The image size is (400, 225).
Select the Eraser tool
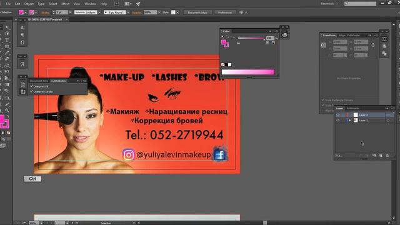[x=7, y=59]
